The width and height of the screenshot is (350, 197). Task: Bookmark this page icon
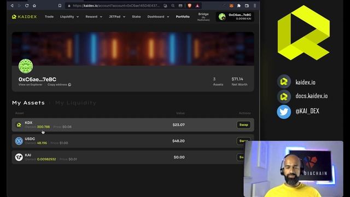tap(60, 5)
